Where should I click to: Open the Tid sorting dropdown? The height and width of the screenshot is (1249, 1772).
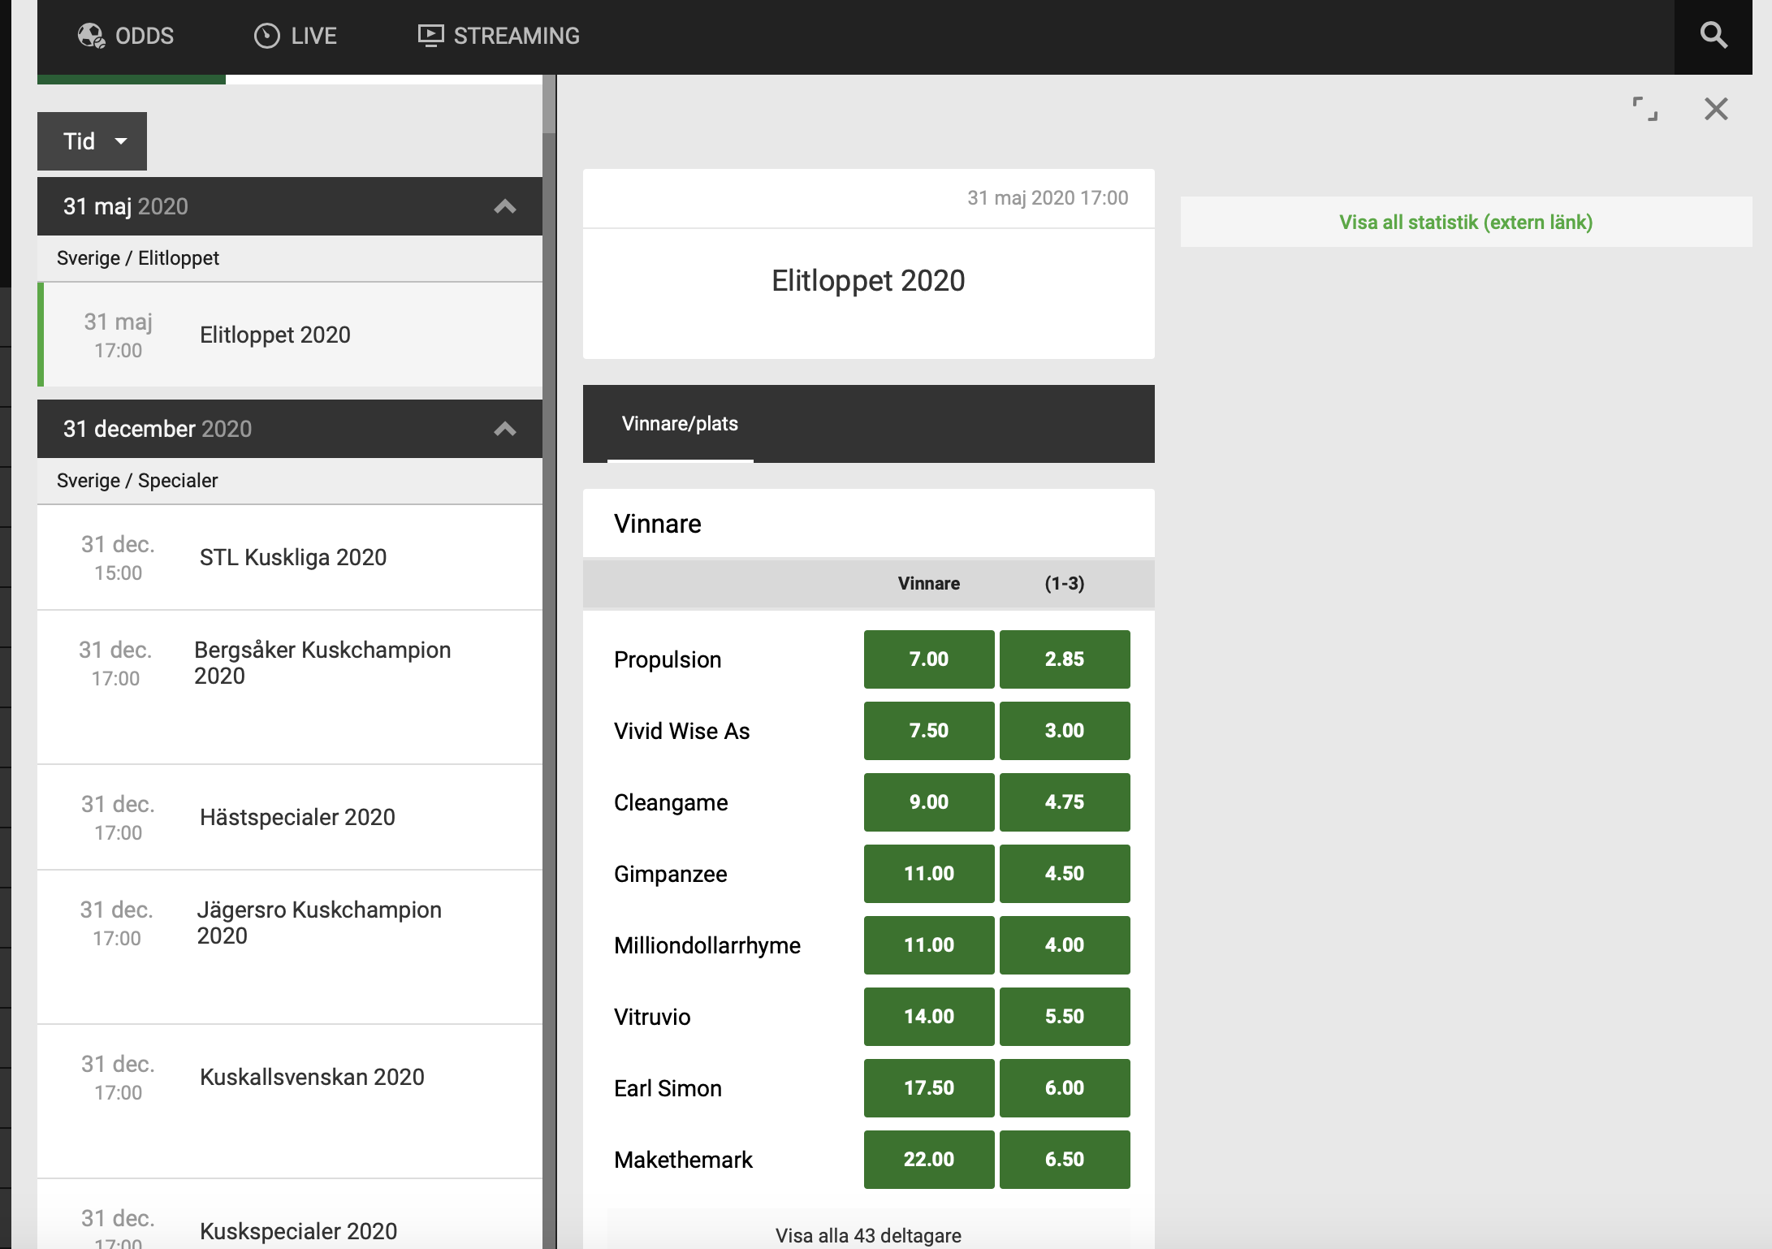[92, 140]
